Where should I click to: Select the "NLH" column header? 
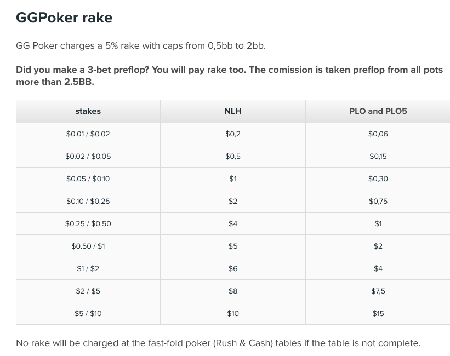[233, 111]
